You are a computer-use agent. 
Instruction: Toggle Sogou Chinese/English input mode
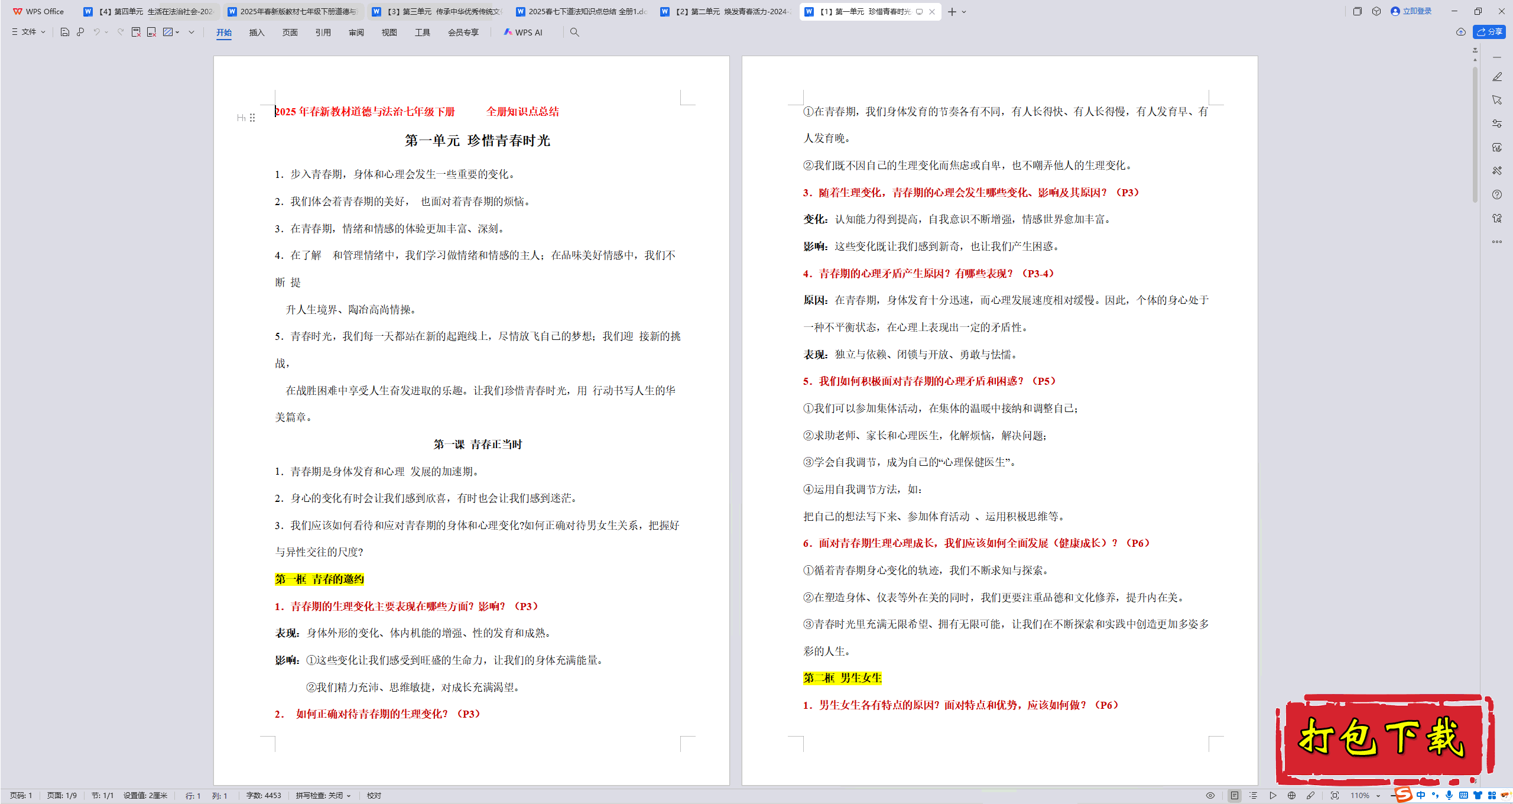click(1421, 796)
